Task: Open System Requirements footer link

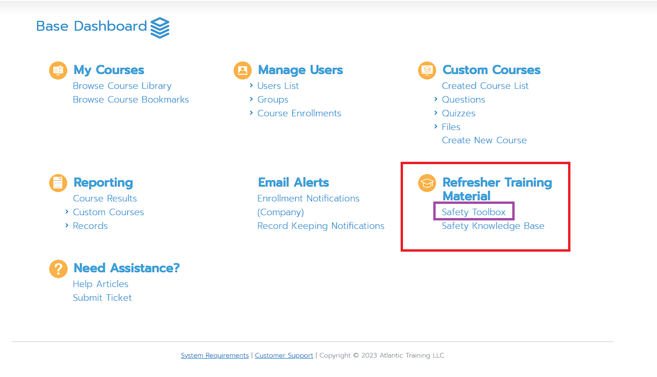Action: pos(215,355)
